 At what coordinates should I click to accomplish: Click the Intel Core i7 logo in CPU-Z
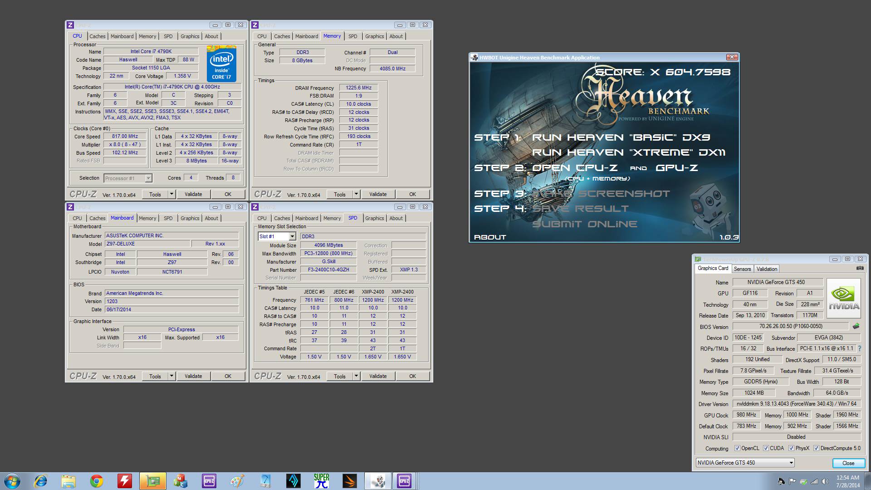click(221, 63)
